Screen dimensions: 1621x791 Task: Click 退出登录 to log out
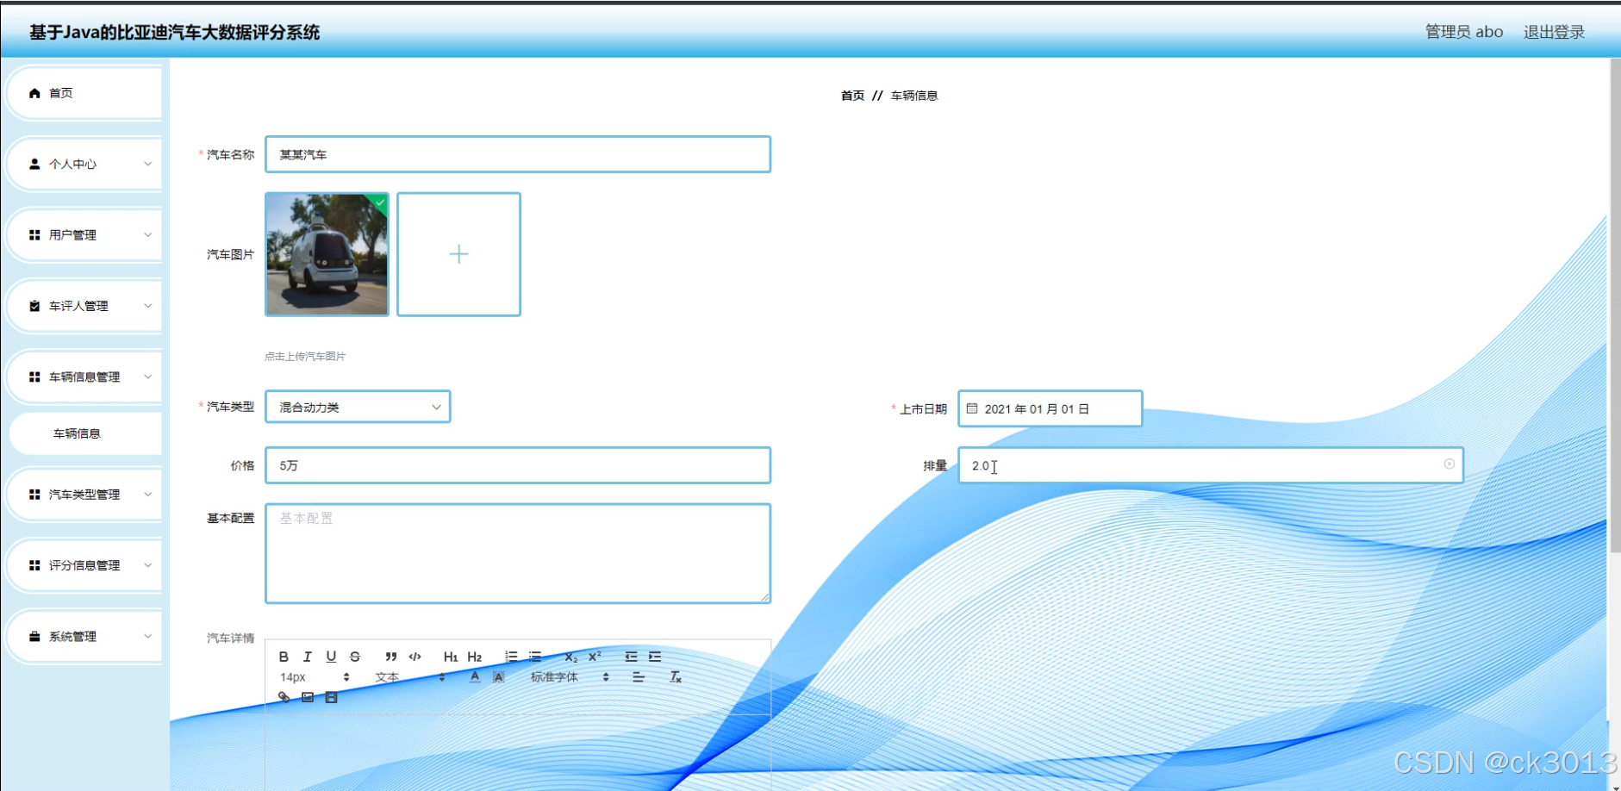pos(1554,32)
